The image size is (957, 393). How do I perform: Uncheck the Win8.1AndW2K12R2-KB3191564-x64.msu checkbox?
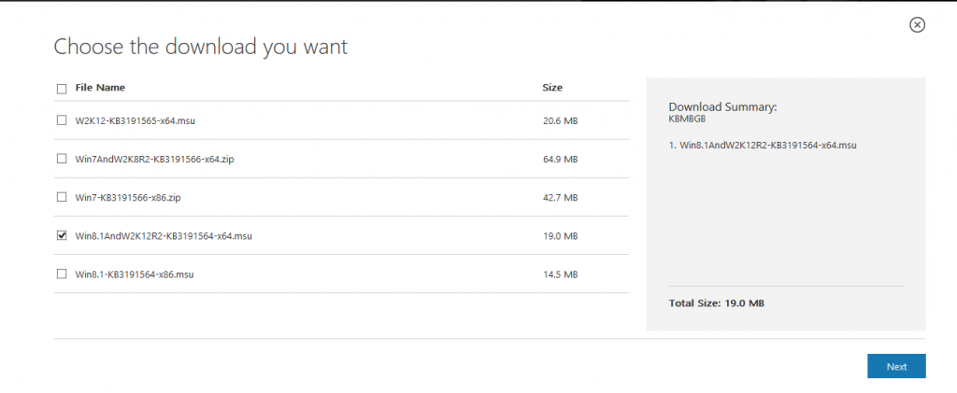tap(62, 236)
